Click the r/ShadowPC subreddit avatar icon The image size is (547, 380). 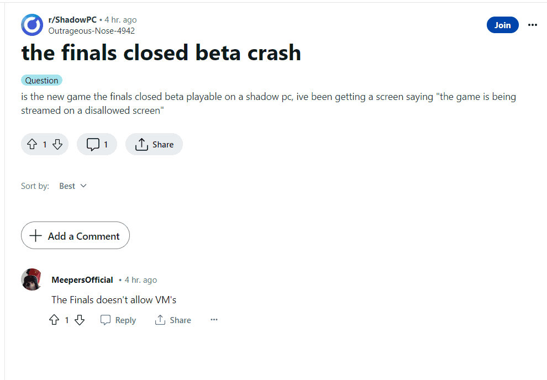tap(32, 25)
